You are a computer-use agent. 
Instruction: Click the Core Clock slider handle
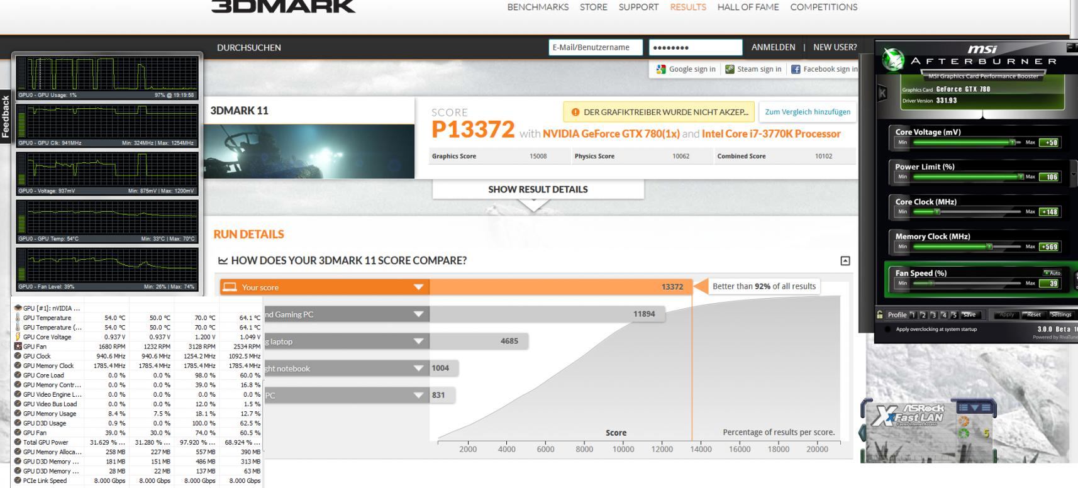tap(937, 212)
